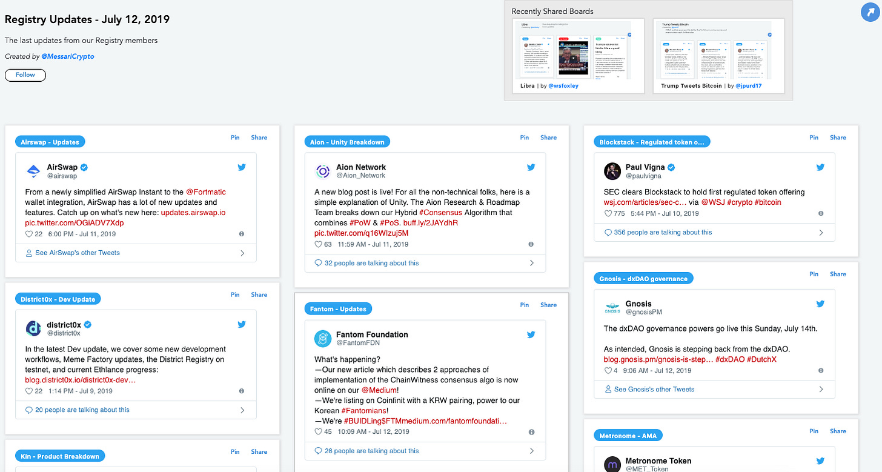Pin the Metronome - AMA card

814,431
